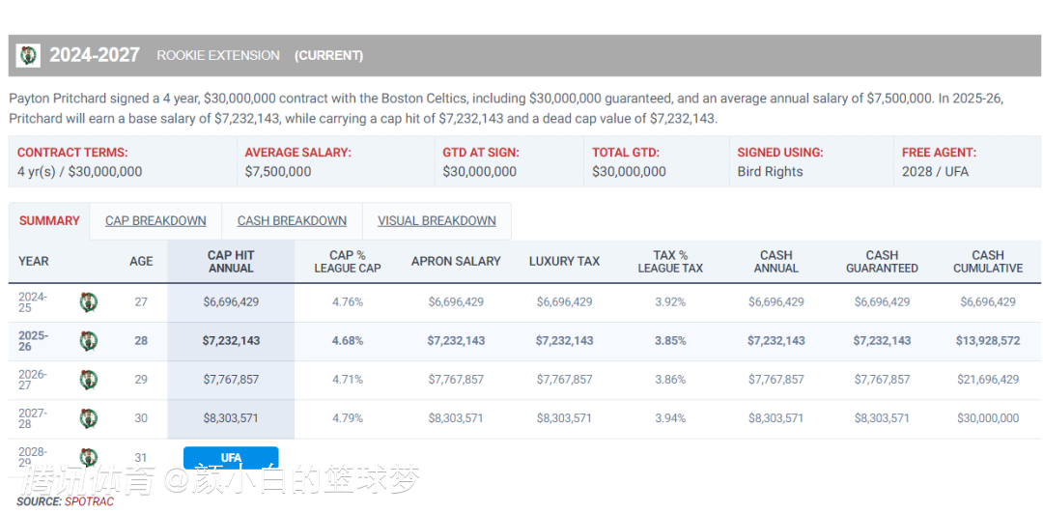Show the Visual Breakdown tab
The width and height of the screenshot is (1043, 514).
tap(437, 221)
